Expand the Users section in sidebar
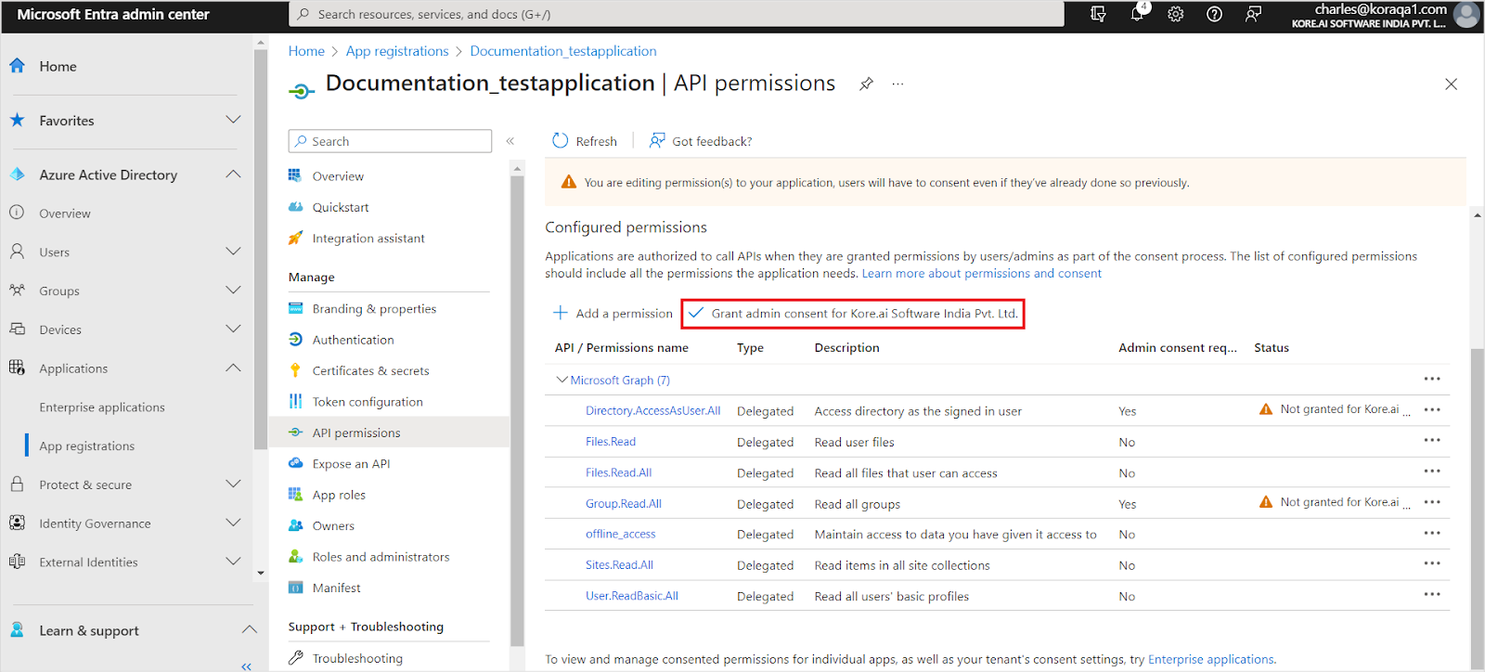Screen dimensions: 1485x672 coord(233,252)
